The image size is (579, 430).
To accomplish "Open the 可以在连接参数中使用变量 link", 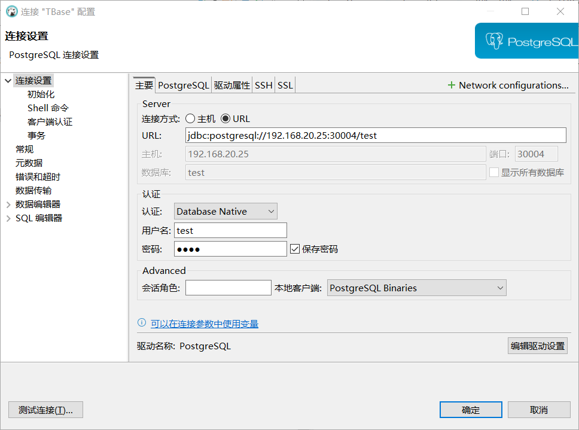I will [x=204, y=324].
